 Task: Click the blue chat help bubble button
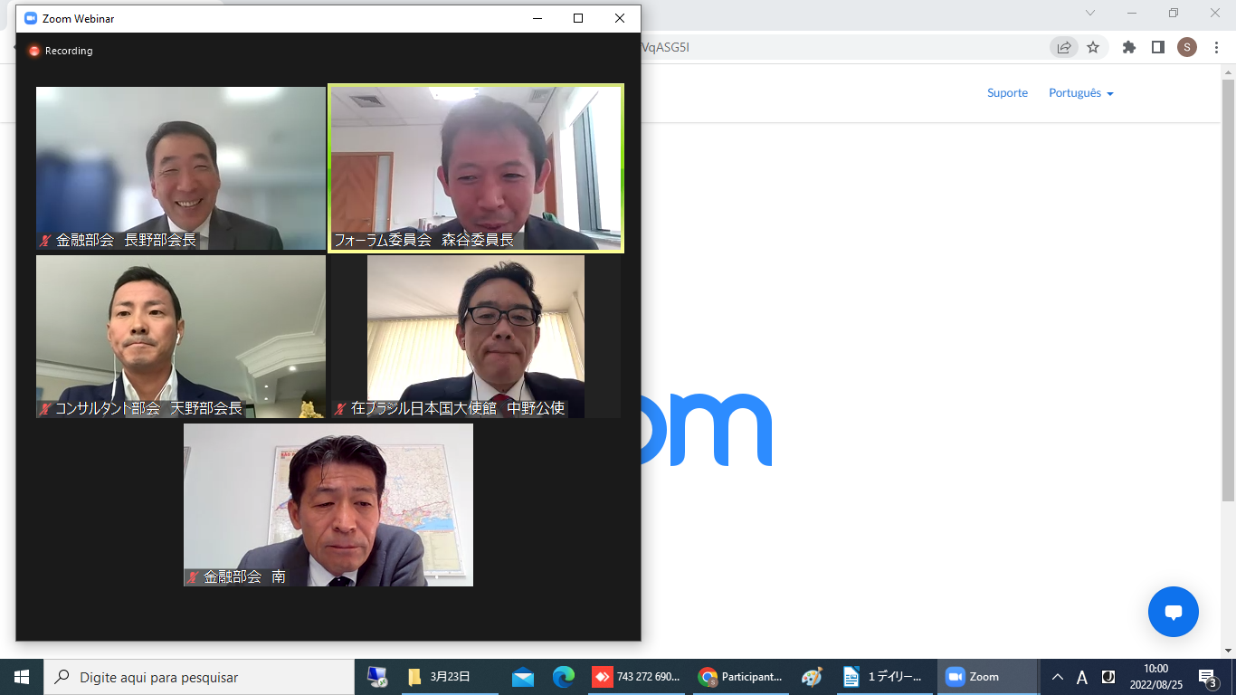[x=1173, y=612]
